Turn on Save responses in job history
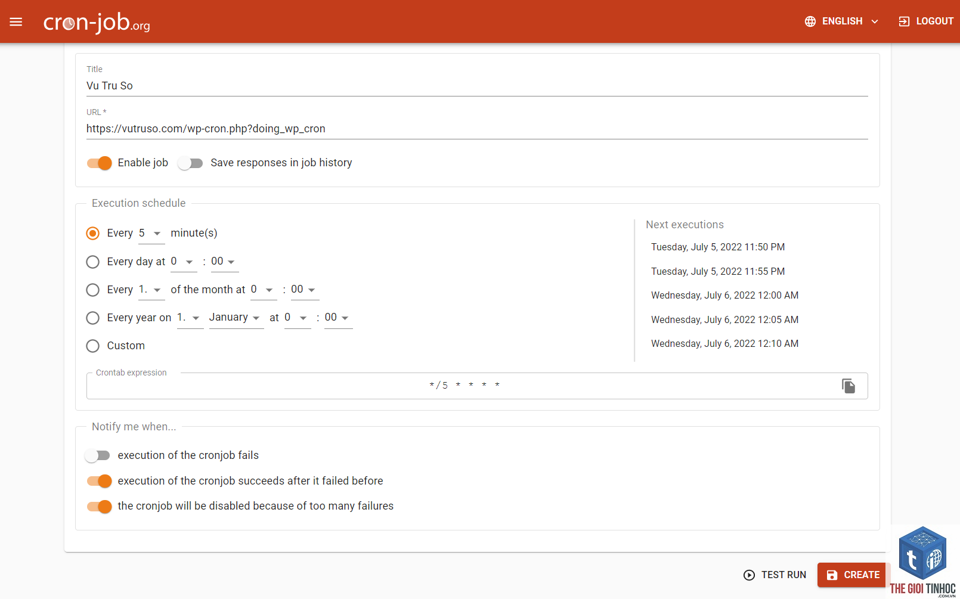 point(190,163)
